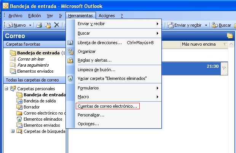Click the folder icon at Correo header right
236x153 pixels.
pos(230,36)
